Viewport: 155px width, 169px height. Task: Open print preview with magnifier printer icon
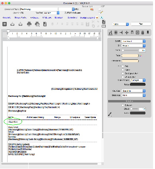tap(37, 24)
